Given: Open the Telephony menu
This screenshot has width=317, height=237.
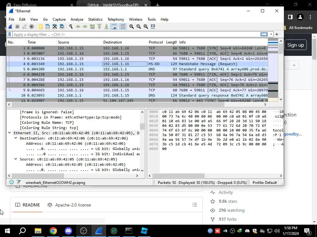Looking at the screenshot, I should click(x=116, y=19).
